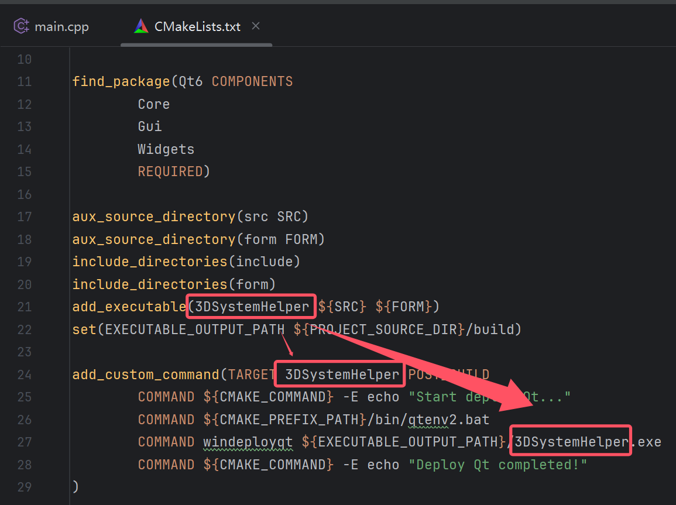Close the CMakeLists.txt tab
This screenshot has height=505, width=676.
(x=256, y=26)
